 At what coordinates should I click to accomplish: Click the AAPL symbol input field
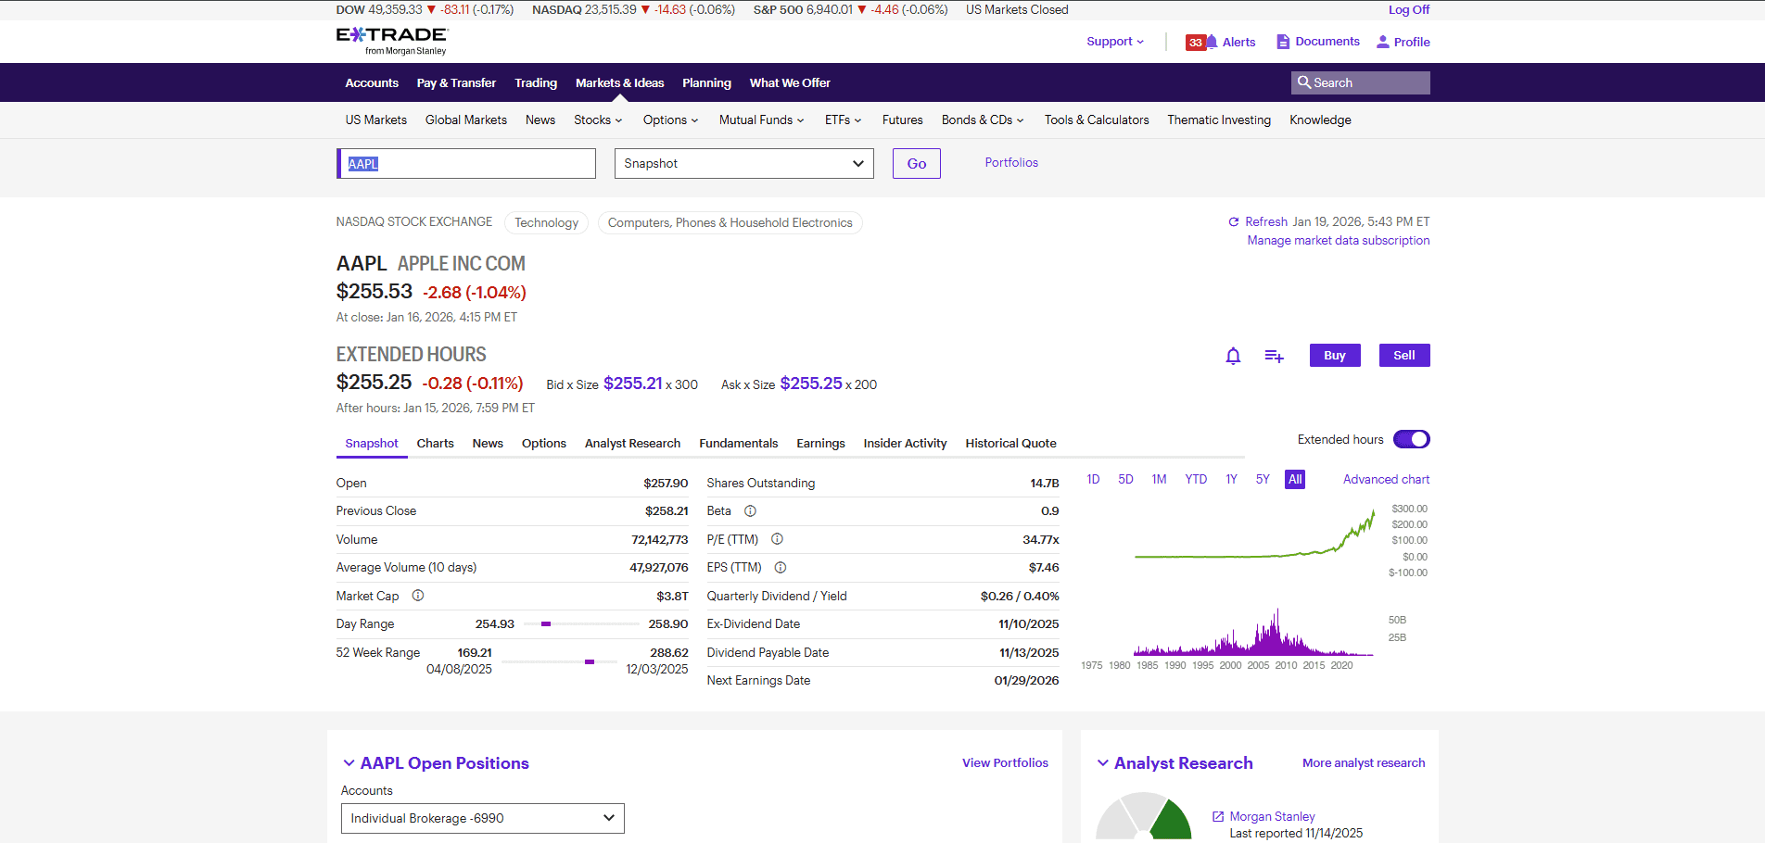466,164
